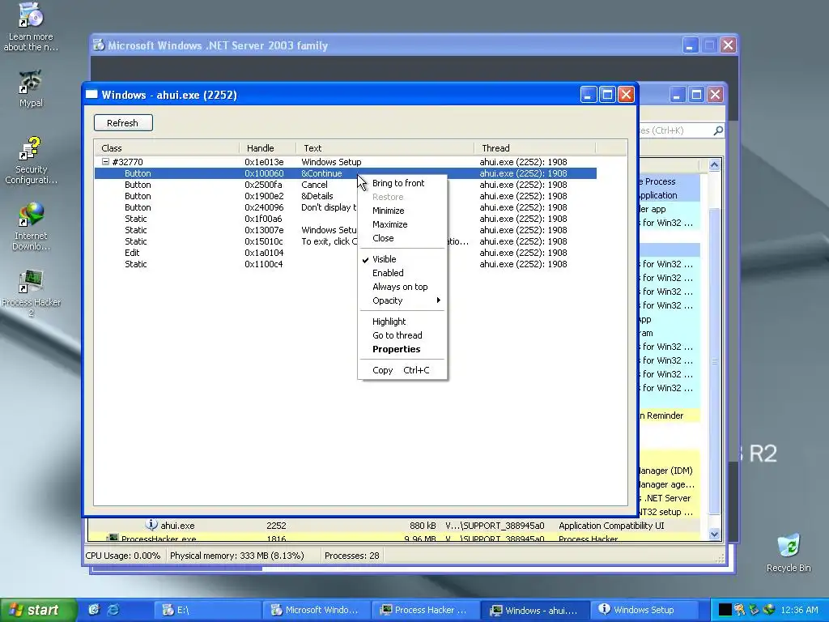The image size is (829, 622).
Task: Click CPU Usage in the status bar
Action: [x=123, y=556]
